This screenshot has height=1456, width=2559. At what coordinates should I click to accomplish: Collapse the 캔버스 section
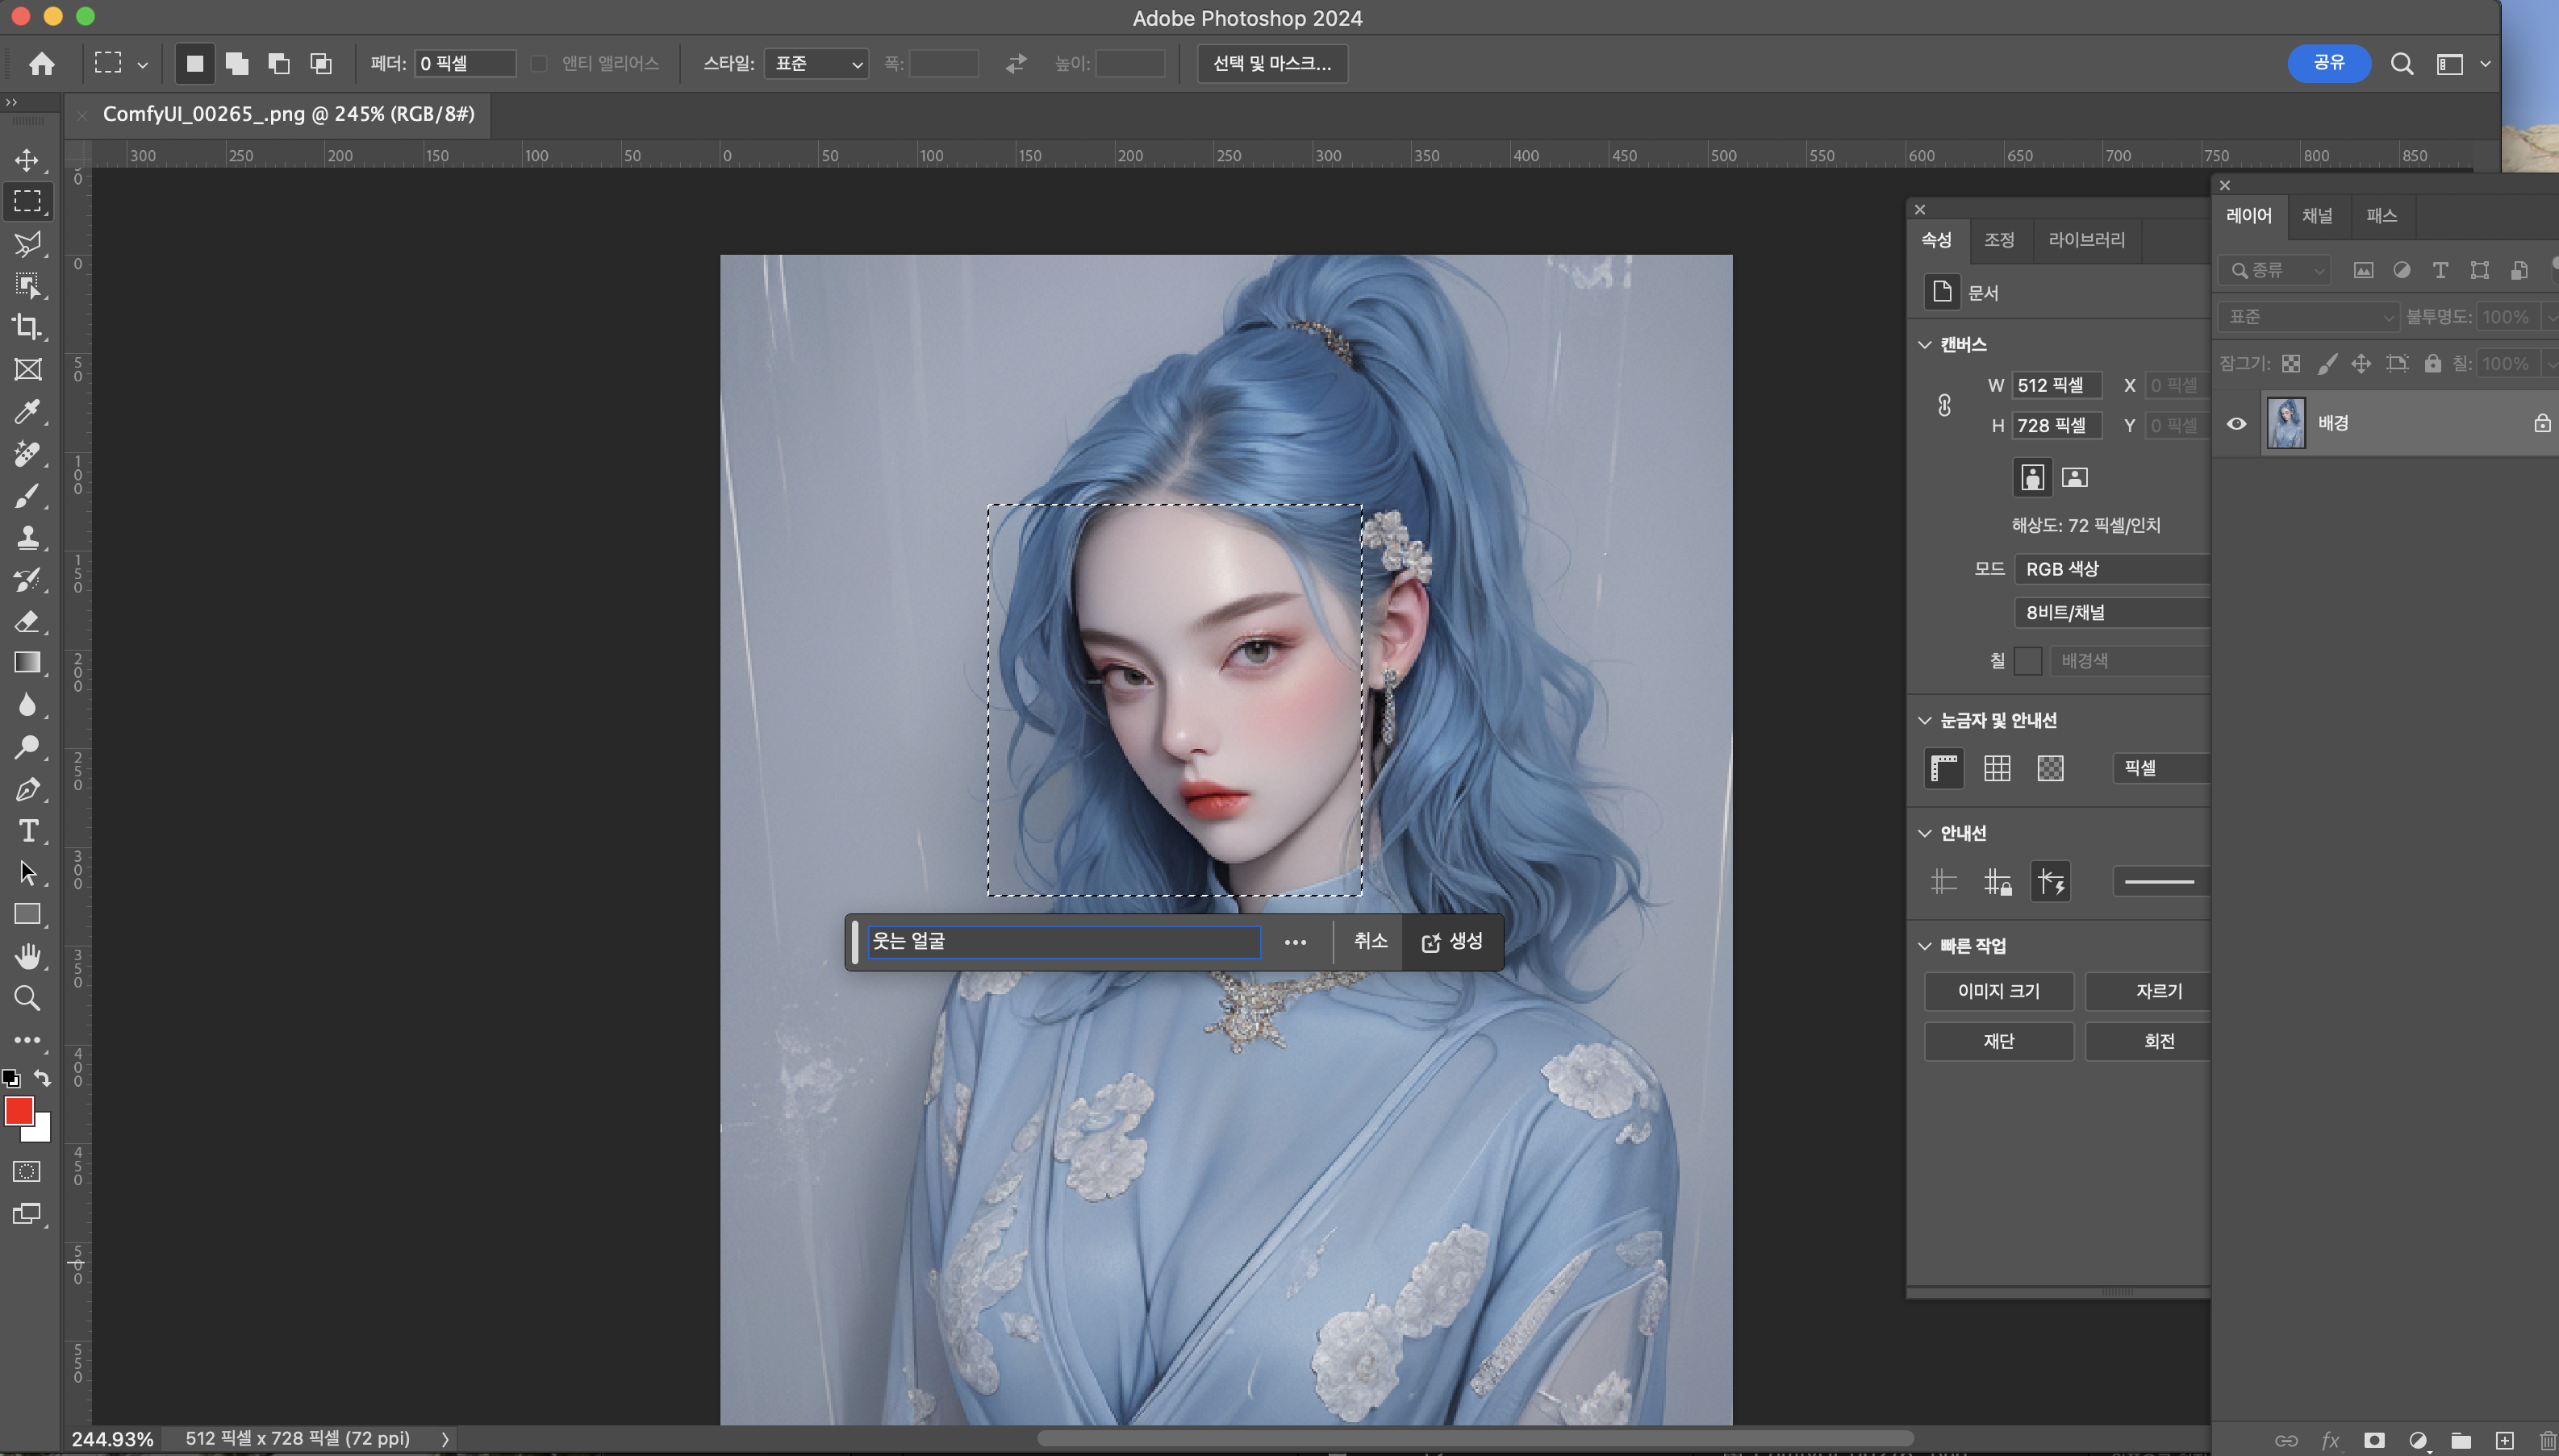1925,344
